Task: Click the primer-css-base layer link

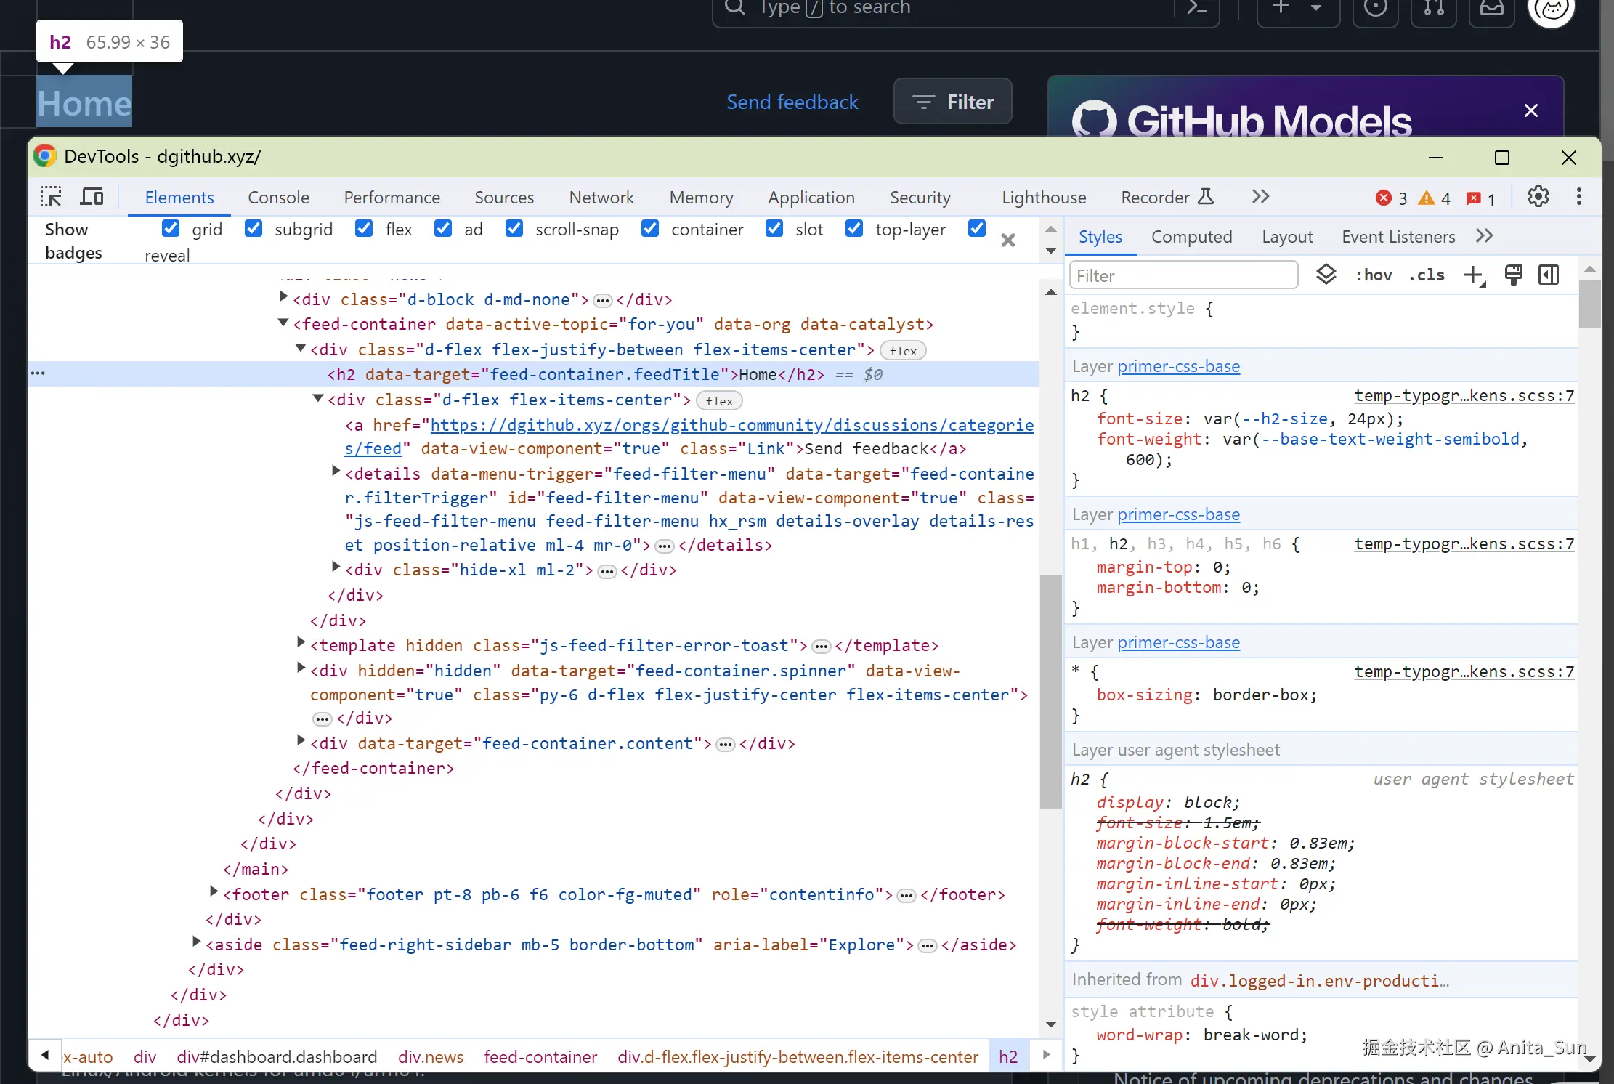Action: pyautogui.click(x=1178, y=366)
